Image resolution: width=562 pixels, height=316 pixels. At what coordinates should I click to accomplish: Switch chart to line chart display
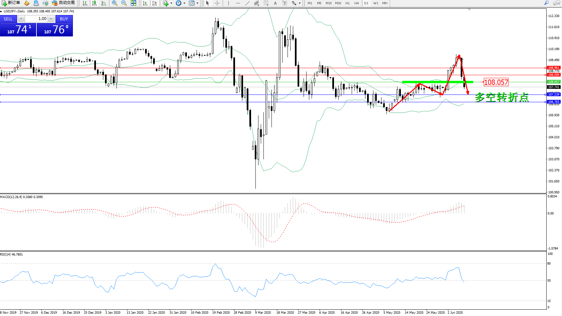104,3
